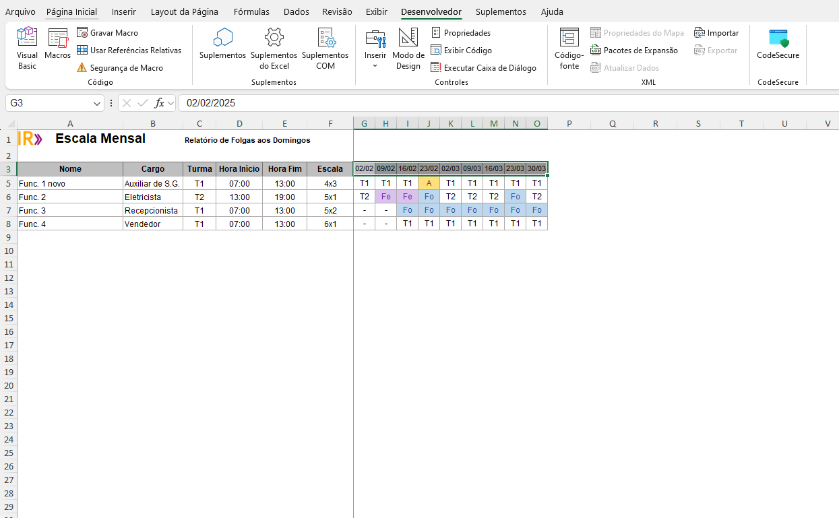Switch to the Exibir tab

point(377,11)
